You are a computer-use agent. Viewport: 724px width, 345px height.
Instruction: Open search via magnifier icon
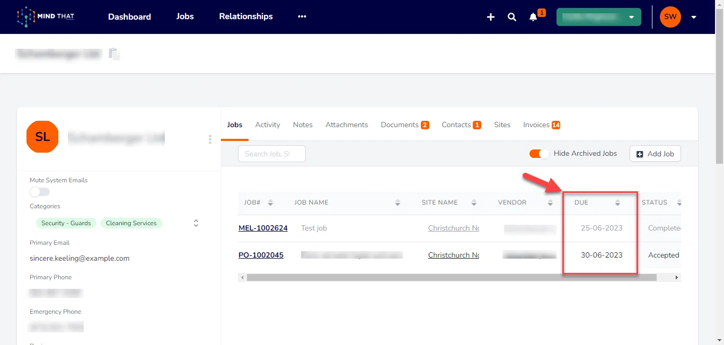[x=512, y=17]
